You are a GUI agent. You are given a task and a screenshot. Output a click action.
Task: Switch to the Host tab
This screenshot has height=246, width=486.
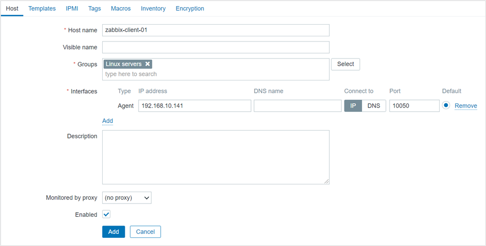pyautogui.click(x=12, y=9)
